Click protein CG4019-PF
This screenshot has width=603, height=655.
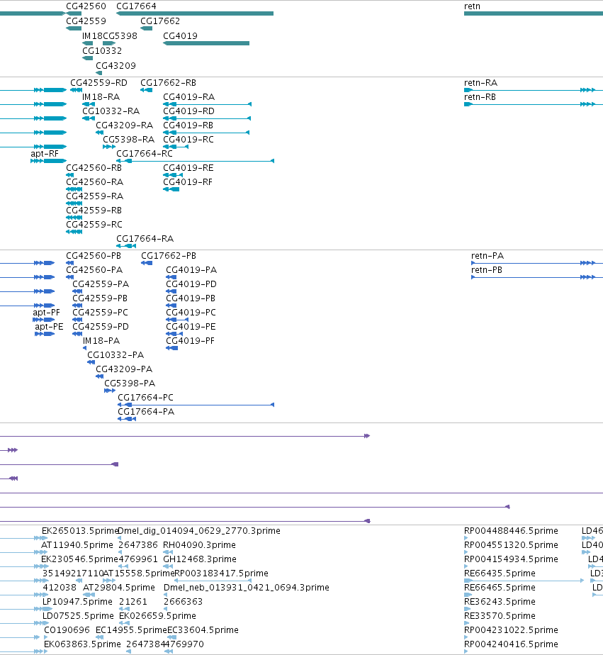pos(190,341)
